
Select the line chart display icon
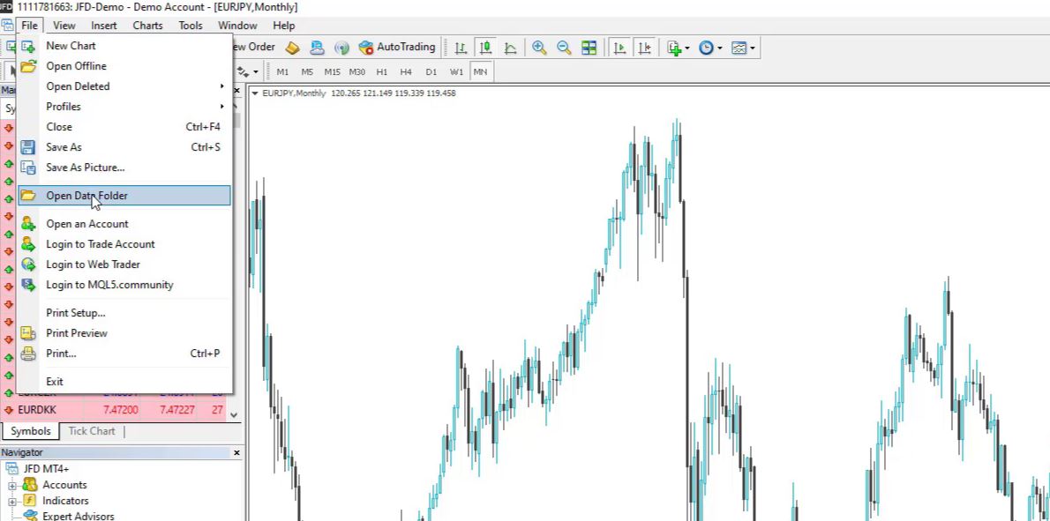[x=510, y=47]
